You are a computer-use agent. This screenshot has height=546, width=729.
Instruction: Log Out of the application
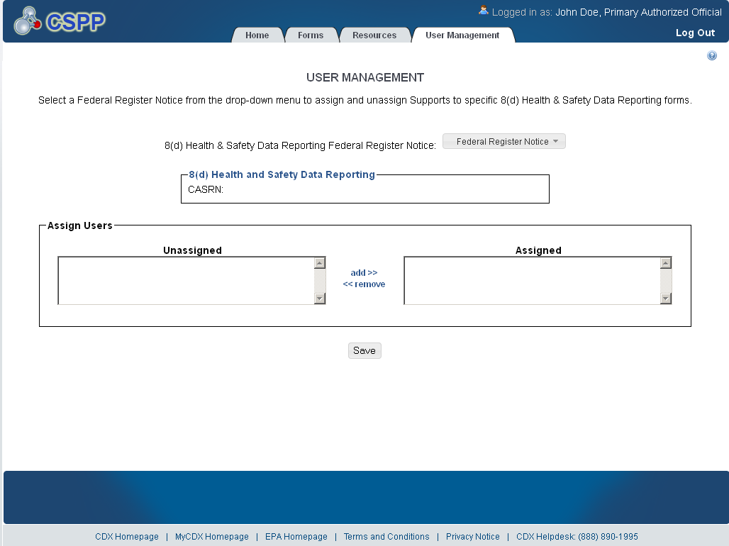(x=695, y=33)
